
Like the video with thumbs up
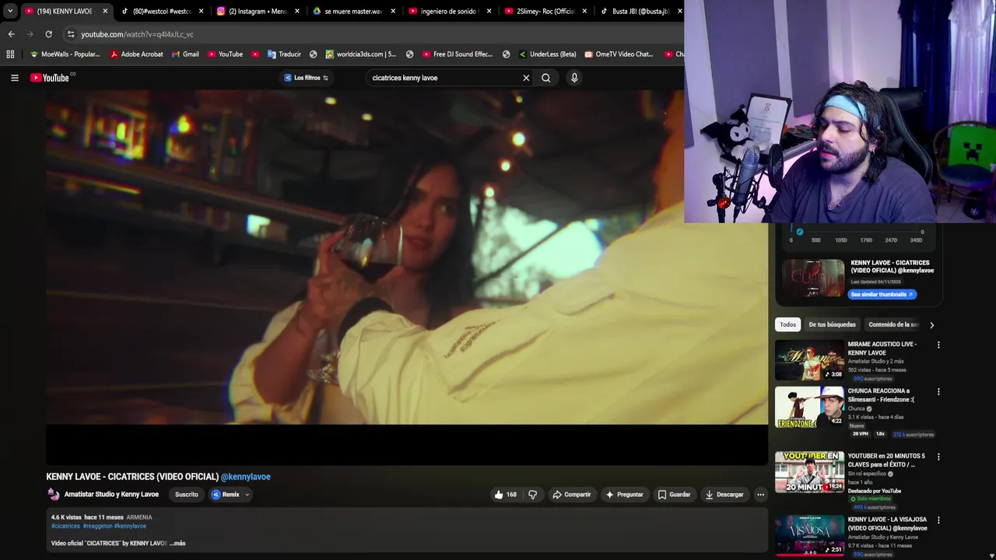(x=505, y=495)
